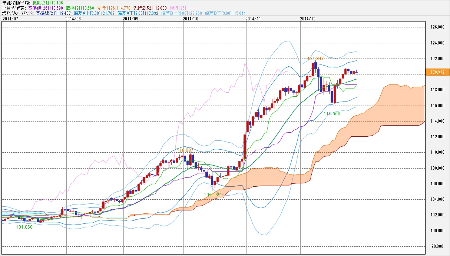
Task: Click the 偏差B下[3.00] legend entry
Action: tap(225, 13)
